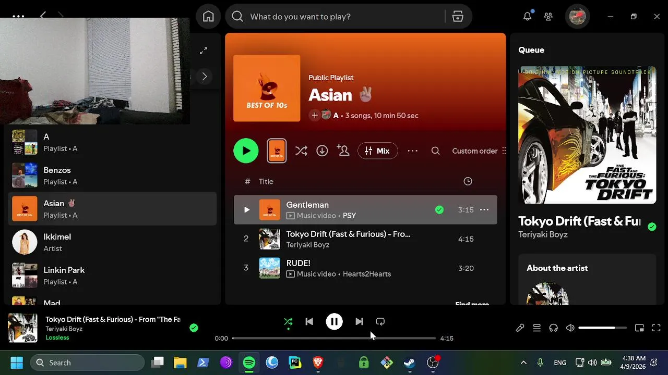Screen dimensions: 668x375
Task: Pause the current song
Action: pyautogui.click(x=334, y=321)
